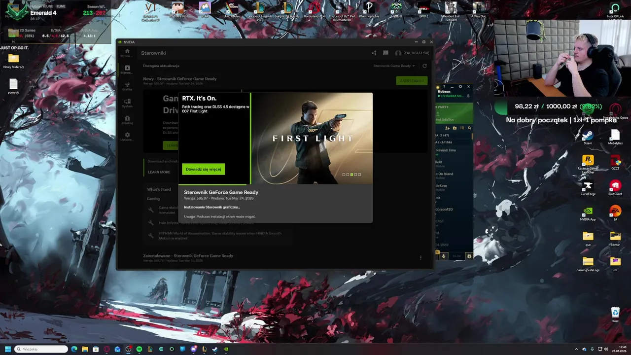Open Spotify from the taskbar
The width and height of the screenshot is (631, 355).
(x=139, y=349)
